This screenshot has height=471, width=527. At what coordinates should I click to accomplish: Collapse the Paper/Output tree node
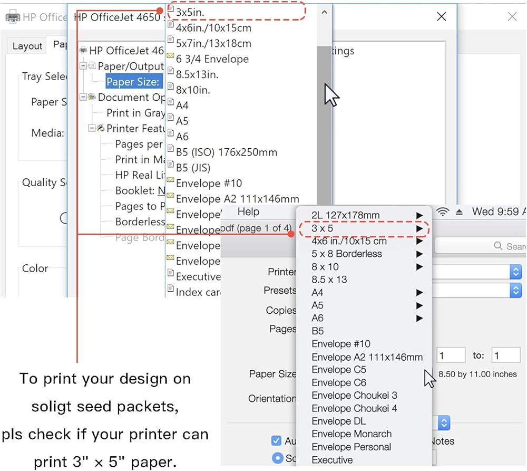tap(83, 66)
